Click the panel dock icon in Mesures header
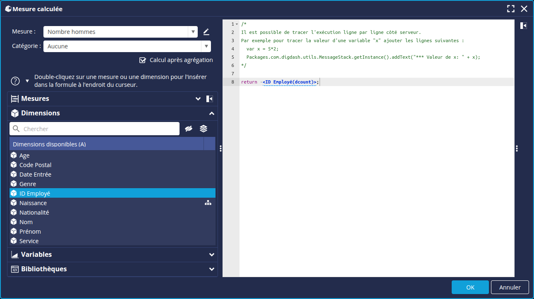 [210, 99]
